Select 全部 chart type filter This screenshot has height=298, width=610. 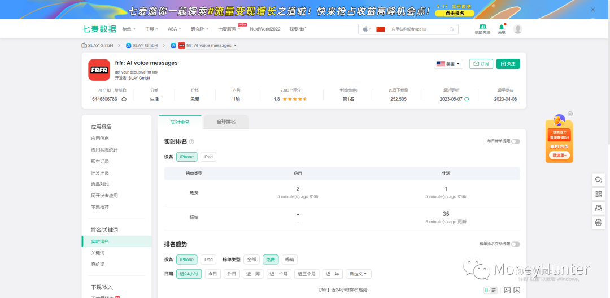click(x=252, y=260)
